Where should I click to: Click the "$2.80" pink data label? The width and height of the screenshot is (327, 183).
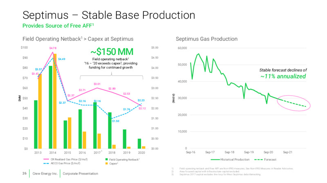tap(112, 89)
